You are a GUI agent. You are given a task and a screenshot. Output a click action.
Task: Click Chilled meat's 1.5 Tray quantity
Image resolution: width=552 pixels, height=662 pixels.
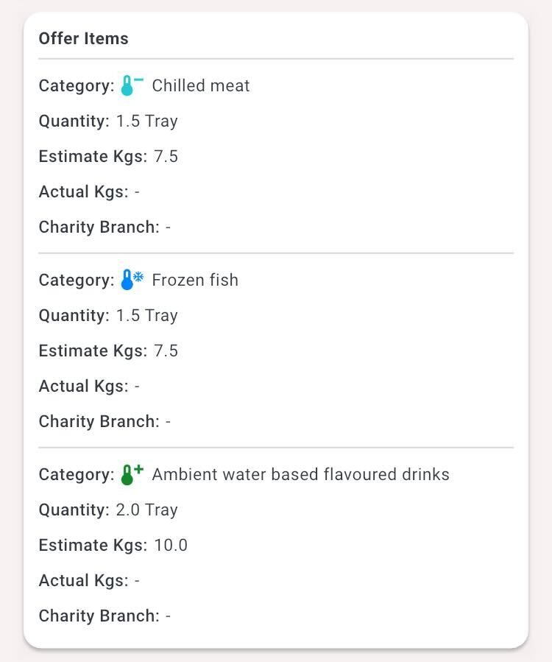pos(147,122)
